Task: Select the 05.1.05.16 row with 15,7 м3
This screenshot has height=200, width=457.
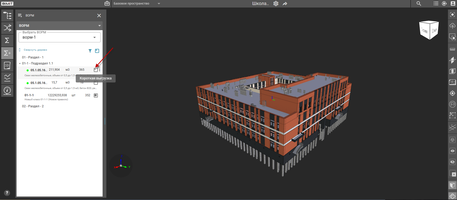Action: point(59,85)
